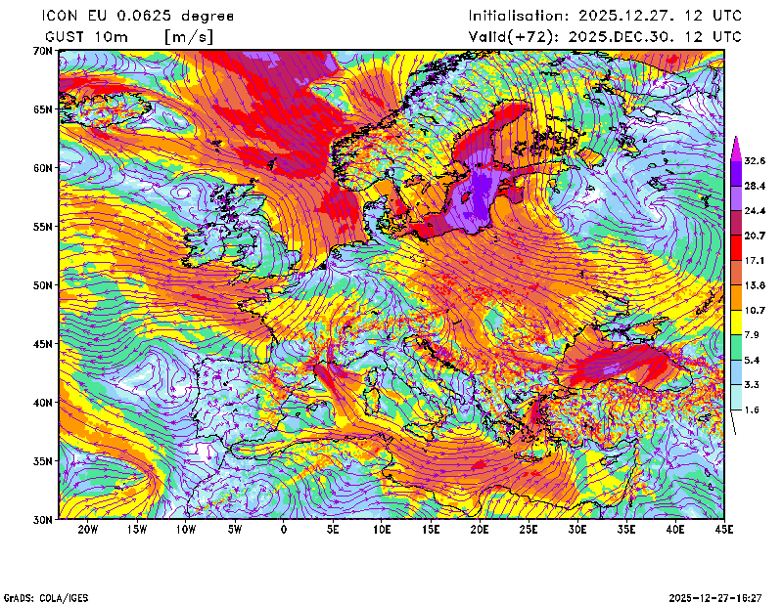This screenshot has height=604, width=783.
Task: Click the yellow legend swatch between 10.7 and 7.9
Action: click(735, 323)
